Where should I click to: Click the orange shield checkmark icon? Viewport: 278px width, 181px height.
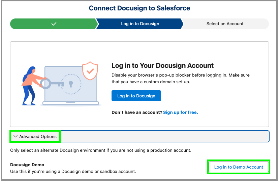[x=90, y=71]
